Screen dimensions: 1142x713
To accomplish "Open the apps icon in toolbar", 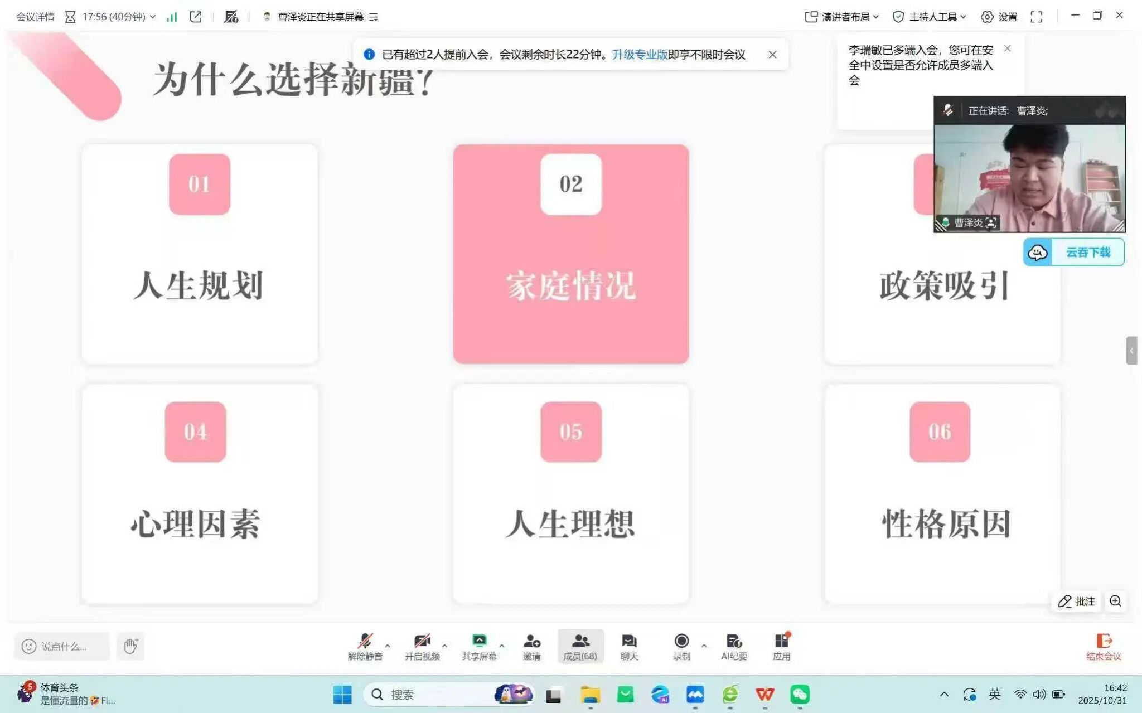I will (781, 646).
